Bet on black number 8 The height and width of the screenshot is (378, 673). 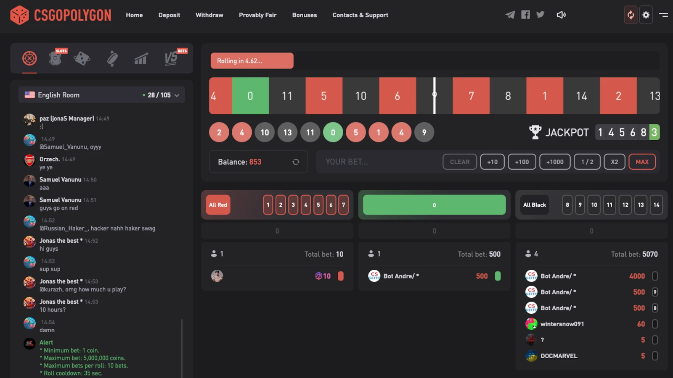coord(567,205)
